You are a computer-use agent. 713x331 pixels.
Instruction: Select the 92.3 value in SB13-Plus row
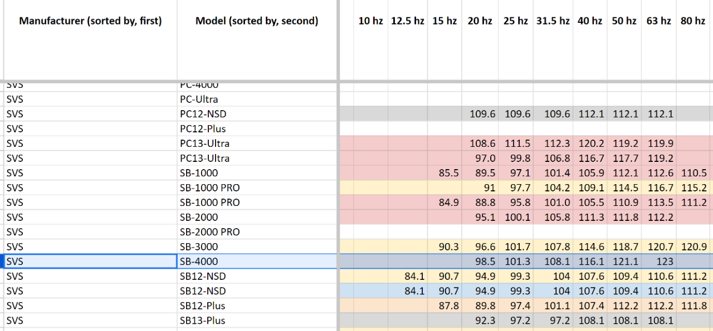[x=480, y=320]
